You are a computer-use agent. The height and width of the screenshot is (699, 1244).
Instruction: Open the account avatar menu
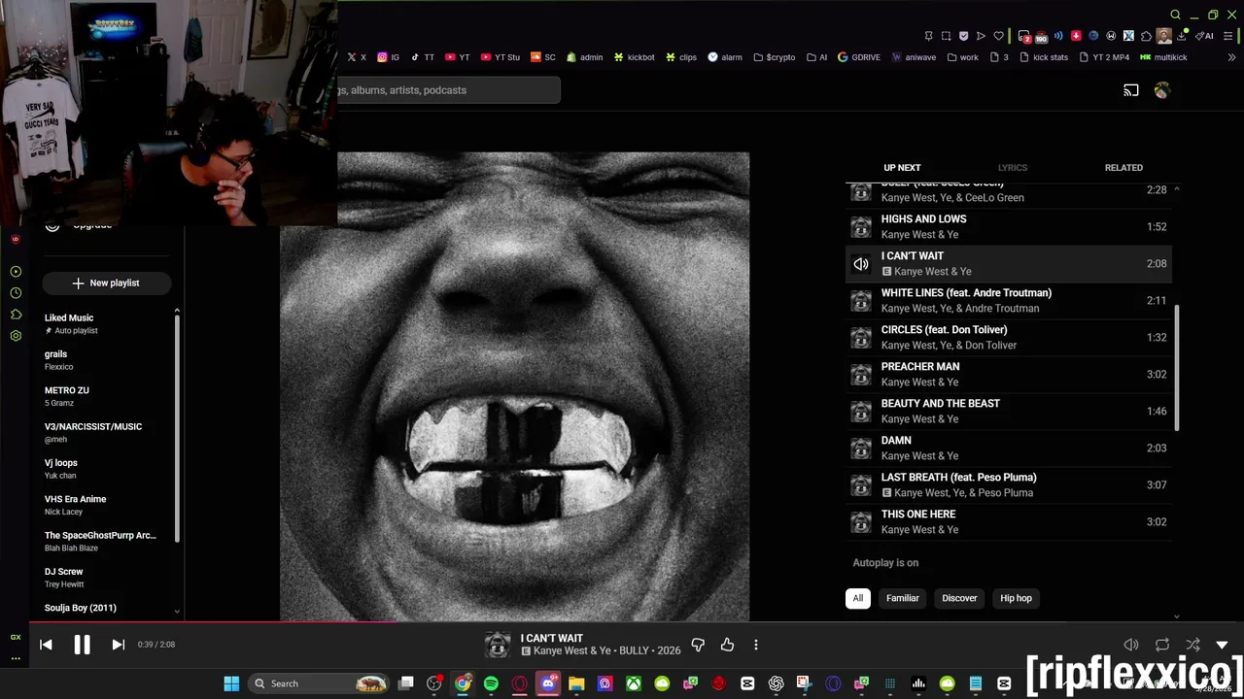pyautogui.click(x=1161, y=90)
